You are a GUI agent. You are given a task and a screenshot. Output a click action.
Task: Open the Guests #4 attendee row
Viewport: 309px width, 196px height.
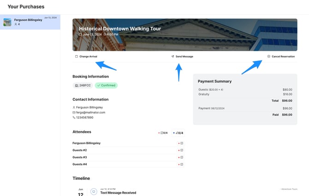pos(129,164)
